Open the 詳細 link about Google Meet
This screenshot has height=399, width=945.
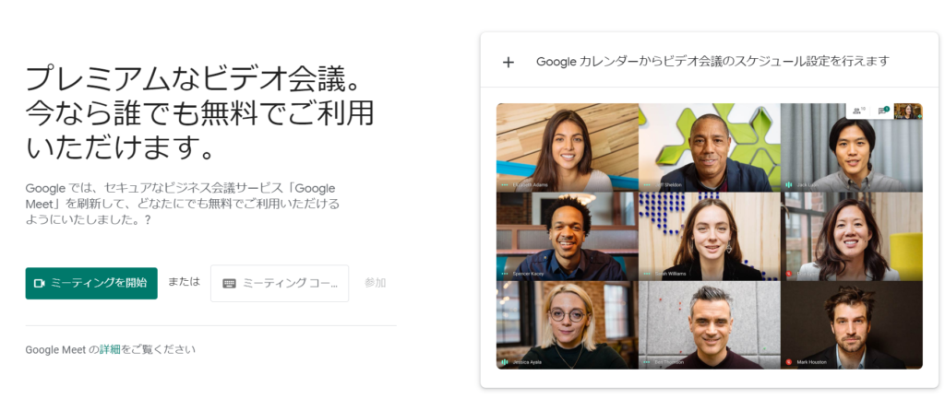point(111,349)
